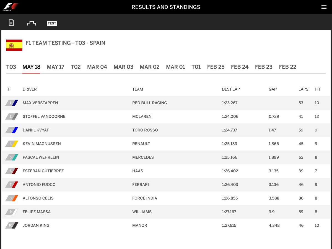The width and height of the screenshot is (332, 249).
Task: Select the MAR 04 tab
Action: pyautogui.click(x=97, y=67)
